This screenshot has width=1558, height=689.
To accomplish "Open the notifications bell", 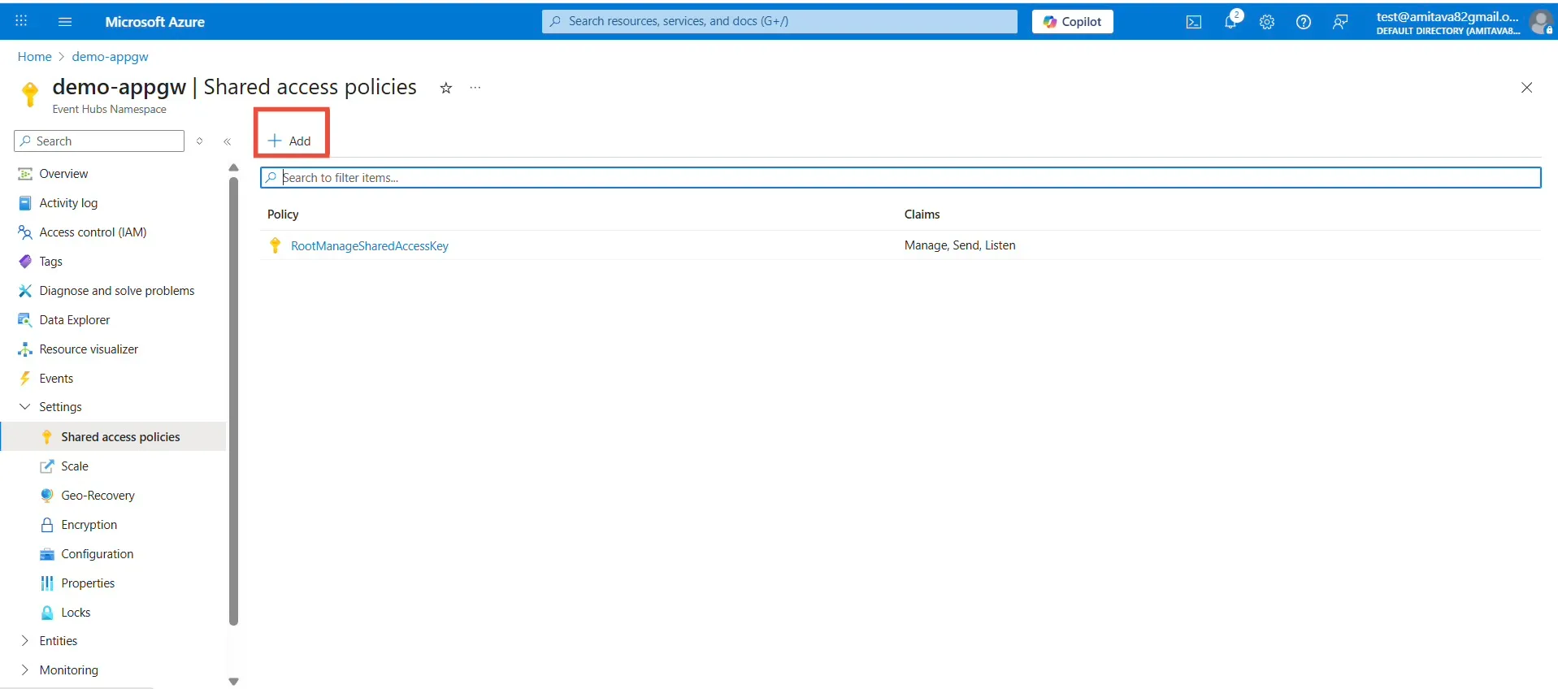I will point(1231,21).
